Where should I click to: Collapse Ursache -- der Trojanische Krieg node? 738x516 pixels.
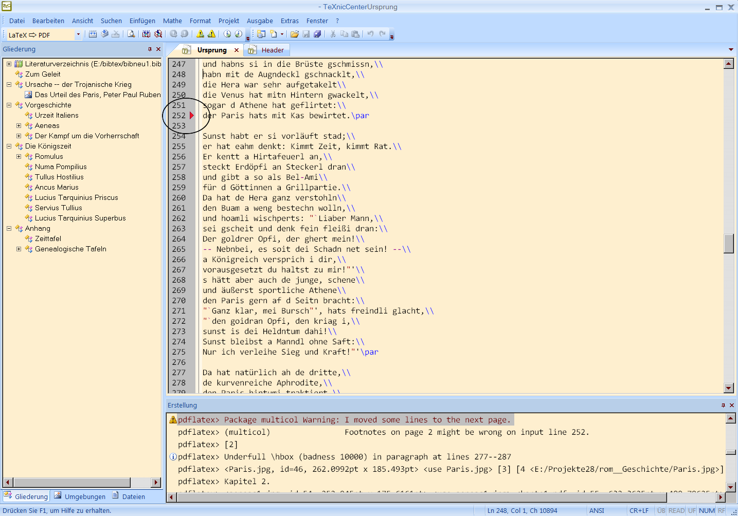(x=9, y=84)
